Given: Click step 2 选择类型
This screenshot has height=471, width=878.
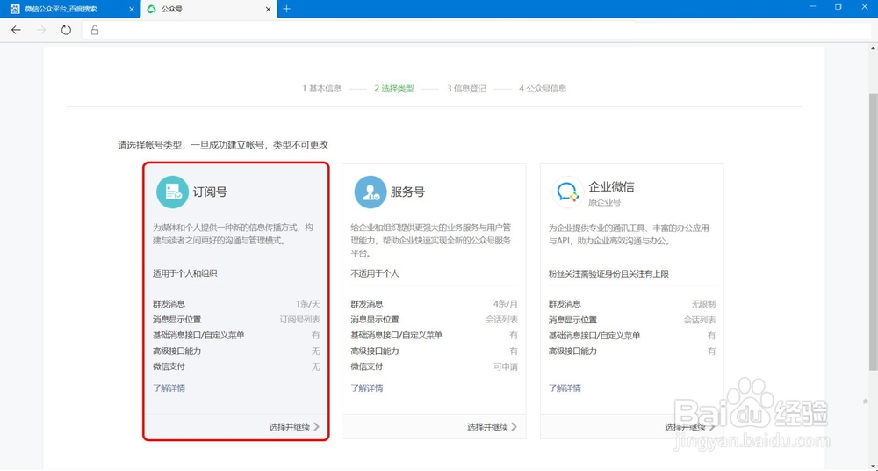Looking at the screenshot, I should click(x=394, y=89).
